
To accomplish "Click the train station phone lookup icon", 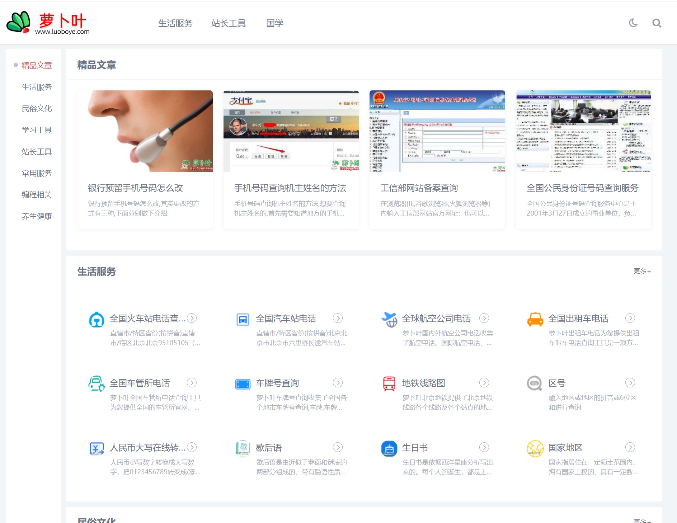I will point(97,319).
